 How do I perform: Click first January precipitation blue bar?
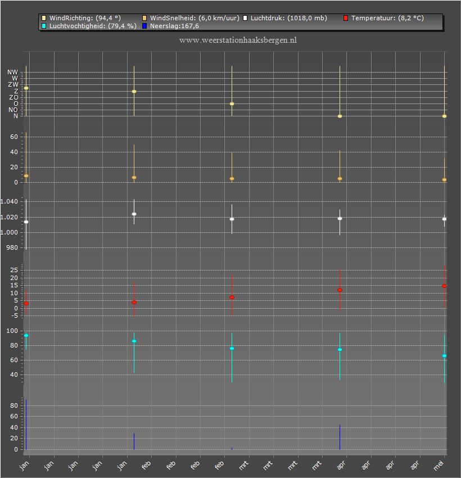click(26, 425)
